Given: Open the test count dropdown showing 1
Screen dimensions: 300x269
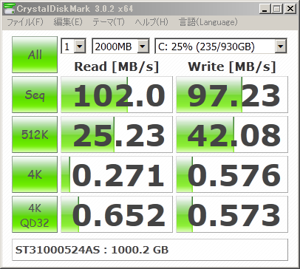Looking at the screenshot, I should click(73, 46).
